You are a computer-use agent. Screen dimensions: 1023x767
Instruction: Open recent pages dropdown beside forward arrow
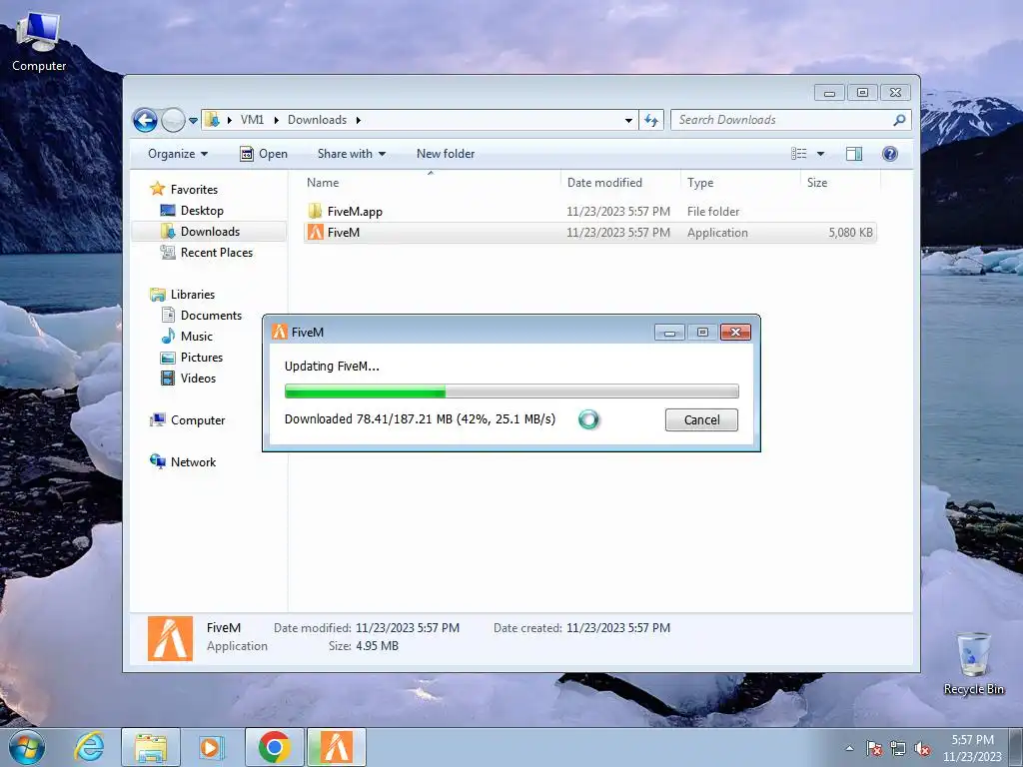click(193, 121)
